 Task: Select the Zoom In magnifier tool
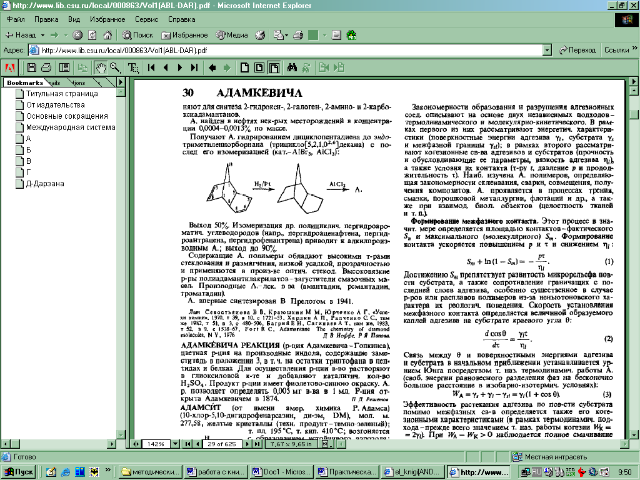click(x=116, y=67)
